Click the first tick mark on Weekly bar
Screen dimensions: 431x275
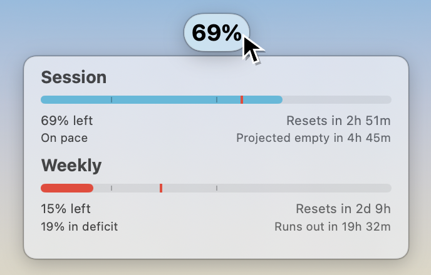pyautogui.click(x=112, y=188)
